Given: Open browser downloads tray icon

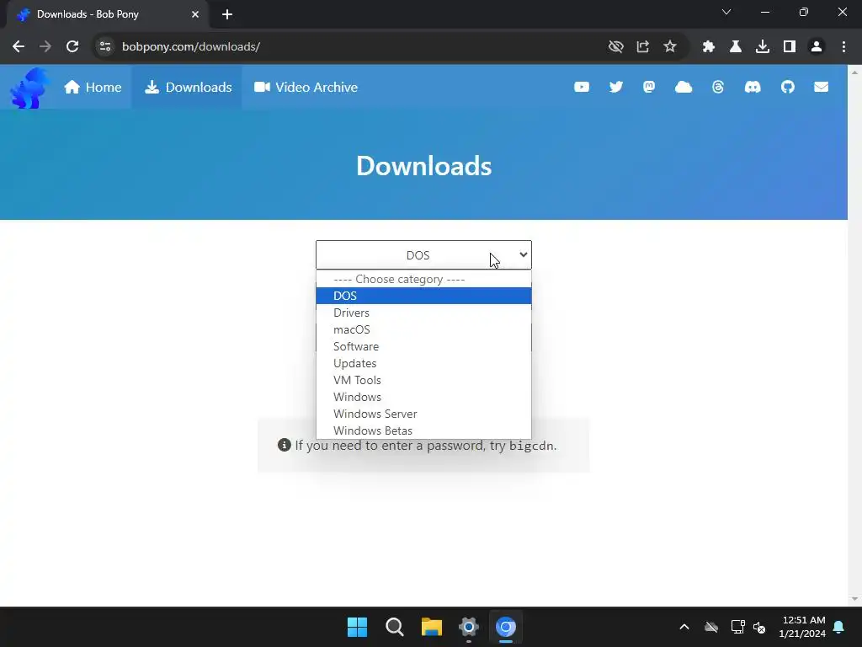Looking at the screenshot, I should click(x=763, y=46).
